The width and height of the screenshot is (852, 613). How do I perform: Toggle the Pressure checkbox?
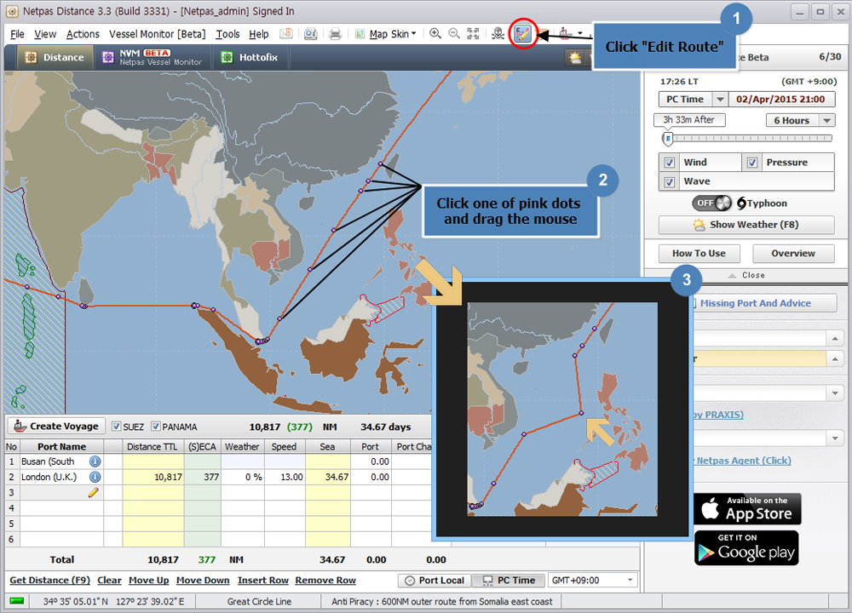point(752,163)
